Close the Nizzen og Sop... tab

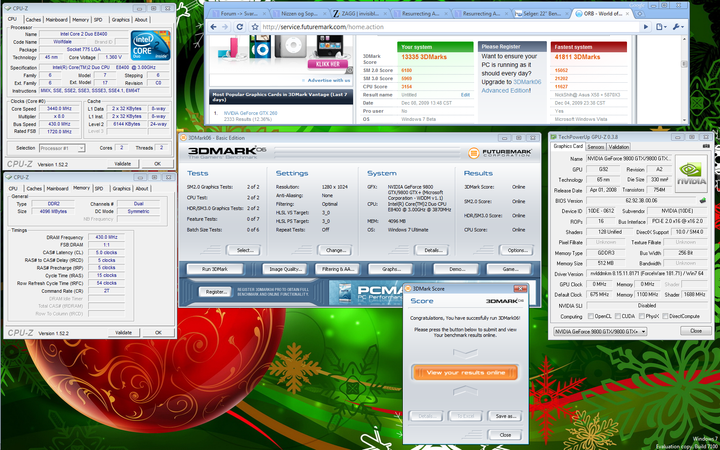324,14
